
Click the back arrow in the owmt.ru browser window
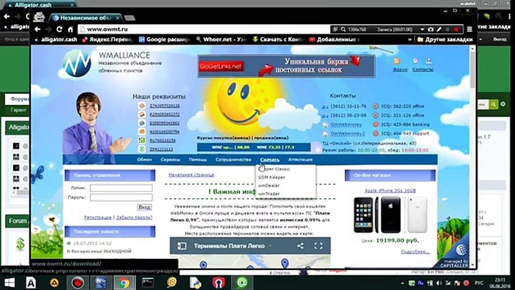tap(38, 29)
